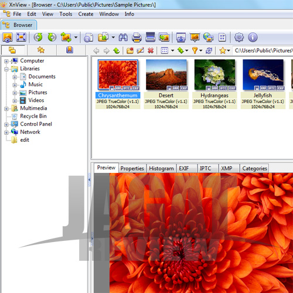Open dropdown arrow beside the JPEG transformations icon

pos(76,37)
